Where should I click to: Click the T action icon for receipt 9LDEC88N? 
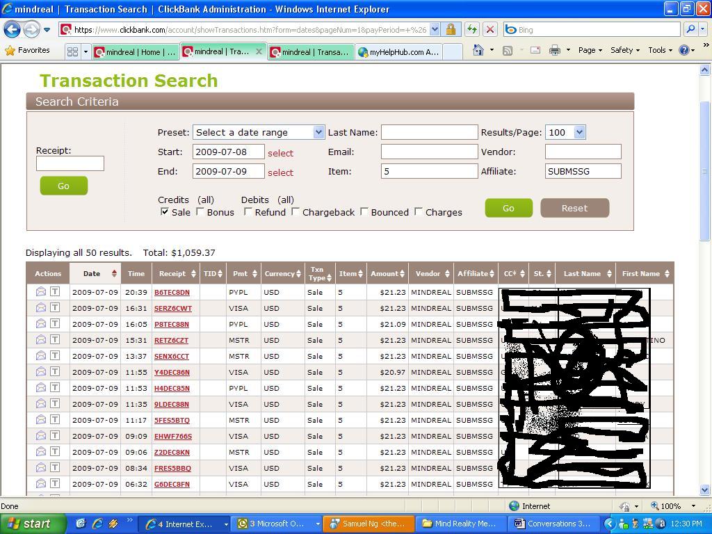(x=54, y=403)
